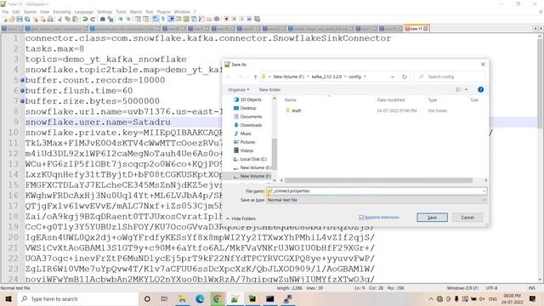Click the Find (binoculars) toolbar icon
Screen dimensions: 544x306
point(103,19)
